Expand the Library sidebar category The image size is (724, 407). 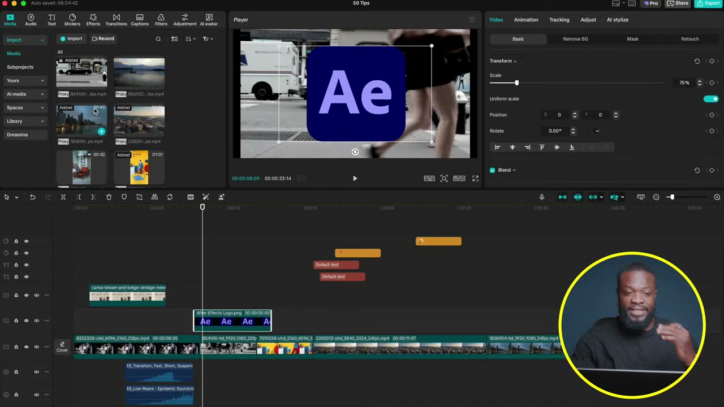click(x=42, y=121)
